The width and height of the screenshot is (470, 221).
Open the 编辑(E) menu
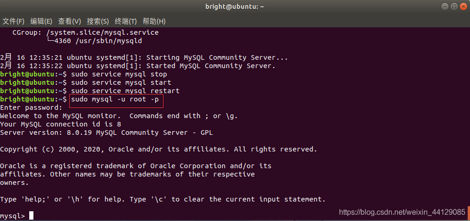click(41, 21)
